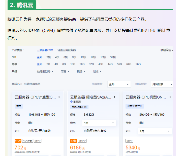
Task: Collapse filters via 收起筛选
Action: 167,50
